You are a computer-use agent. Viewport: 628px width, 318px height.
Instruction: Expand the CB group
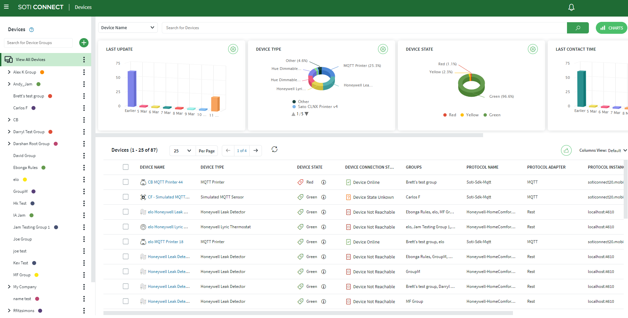click(x=9, y=120)
